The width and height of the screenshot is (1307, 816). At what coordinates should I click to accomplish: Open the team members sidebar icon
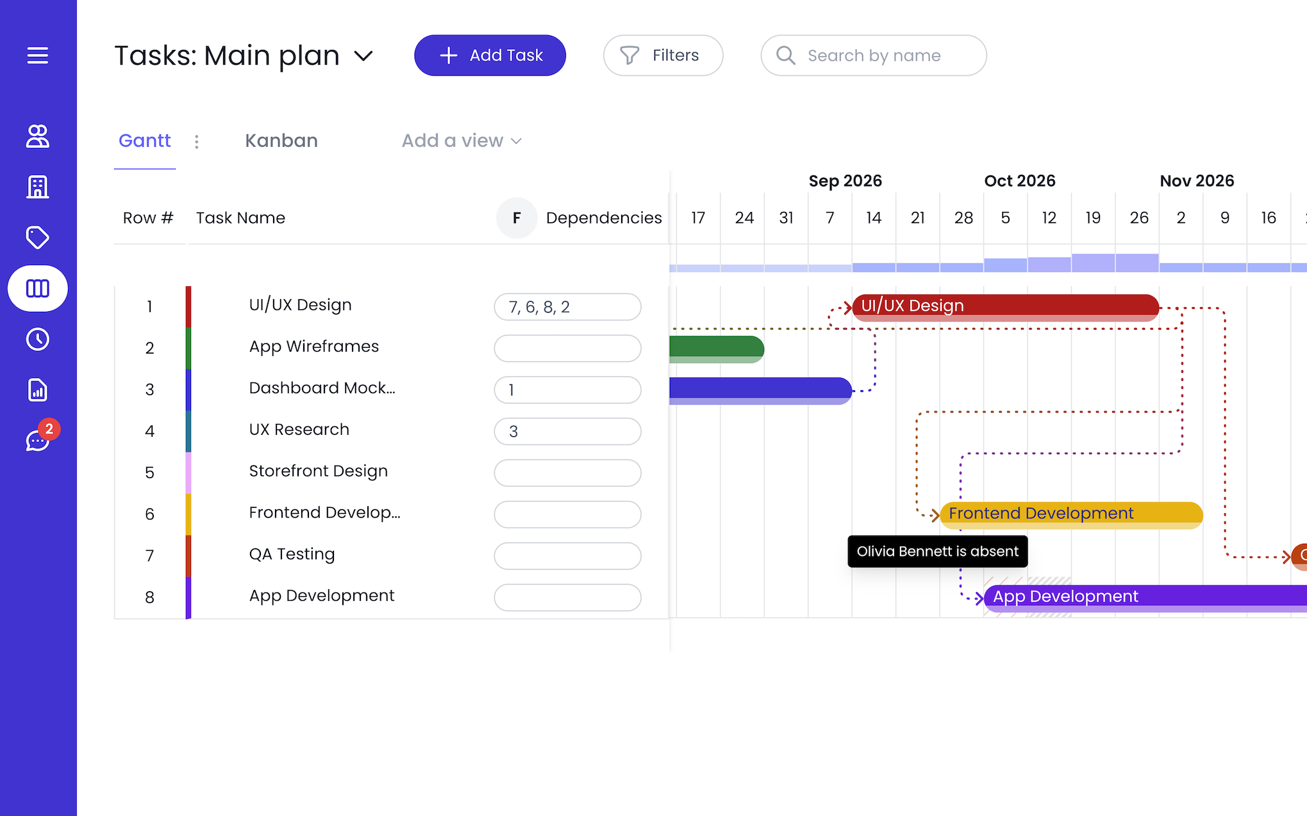(x=38, y=136)
